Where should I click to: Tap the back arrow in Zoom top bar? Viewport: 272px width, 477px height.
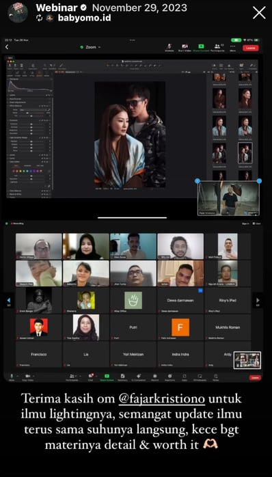click(x=7, y=47)
